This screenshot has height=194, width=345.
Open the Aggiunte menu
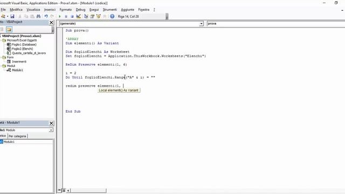click(127, 10)
